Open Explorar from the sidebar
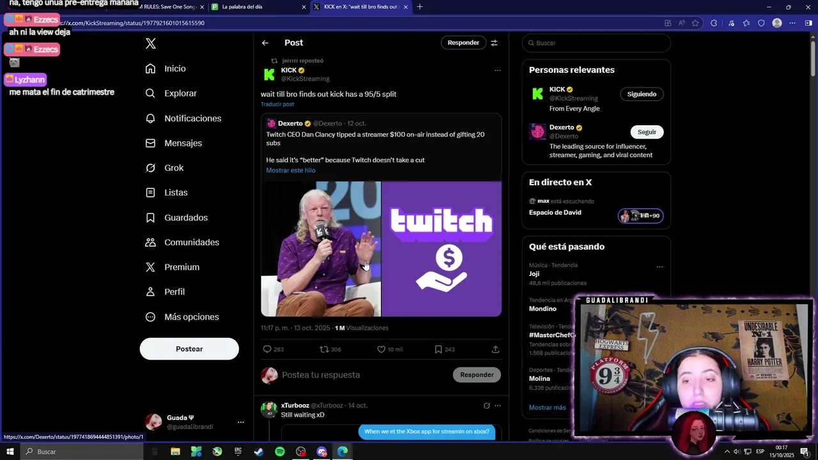 pyautogui.click(x=171, y=93)
